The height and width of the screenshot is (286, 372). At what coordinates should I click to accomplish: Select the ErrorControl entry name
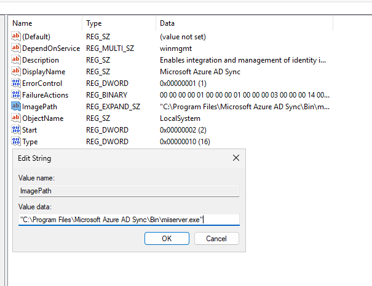pyautogui.click(x=42, y=83)
